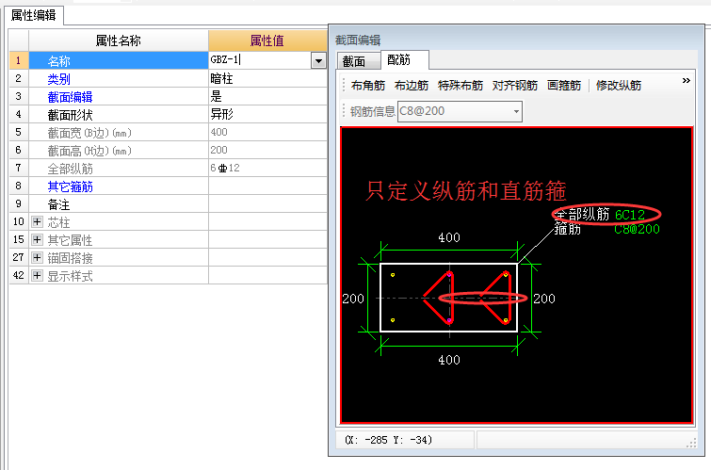Select the 名称 property row
The width and height of the screenshot is (711, 470).
(x=119, y=60)
